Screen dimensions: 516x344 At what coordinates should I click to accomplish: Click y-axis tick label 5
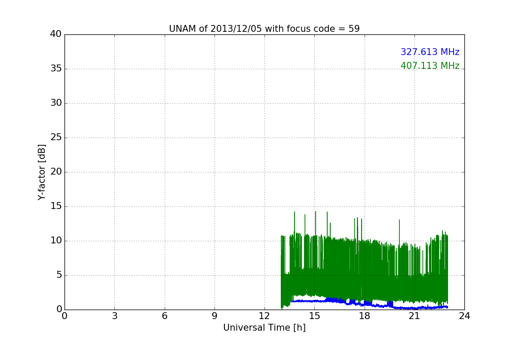[x=58, y=275]
